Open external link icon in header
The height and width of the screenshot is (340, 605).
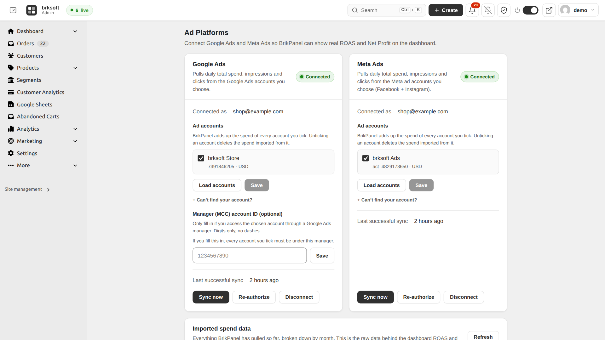click(549, 10)
